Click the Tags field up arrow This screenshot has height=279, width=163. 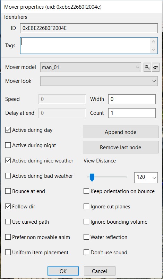pos(154,42)
